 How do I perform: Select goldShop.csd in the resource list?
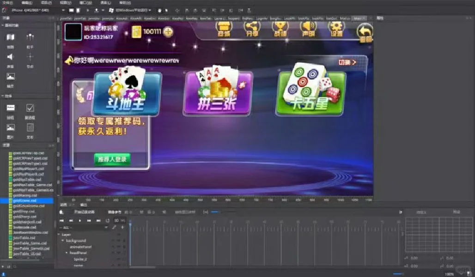pos(24,211)
